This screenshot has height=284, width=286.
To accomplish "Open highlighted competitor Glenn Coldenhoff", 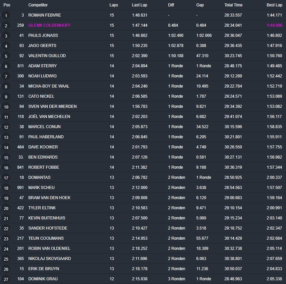I will click(49, 25).
